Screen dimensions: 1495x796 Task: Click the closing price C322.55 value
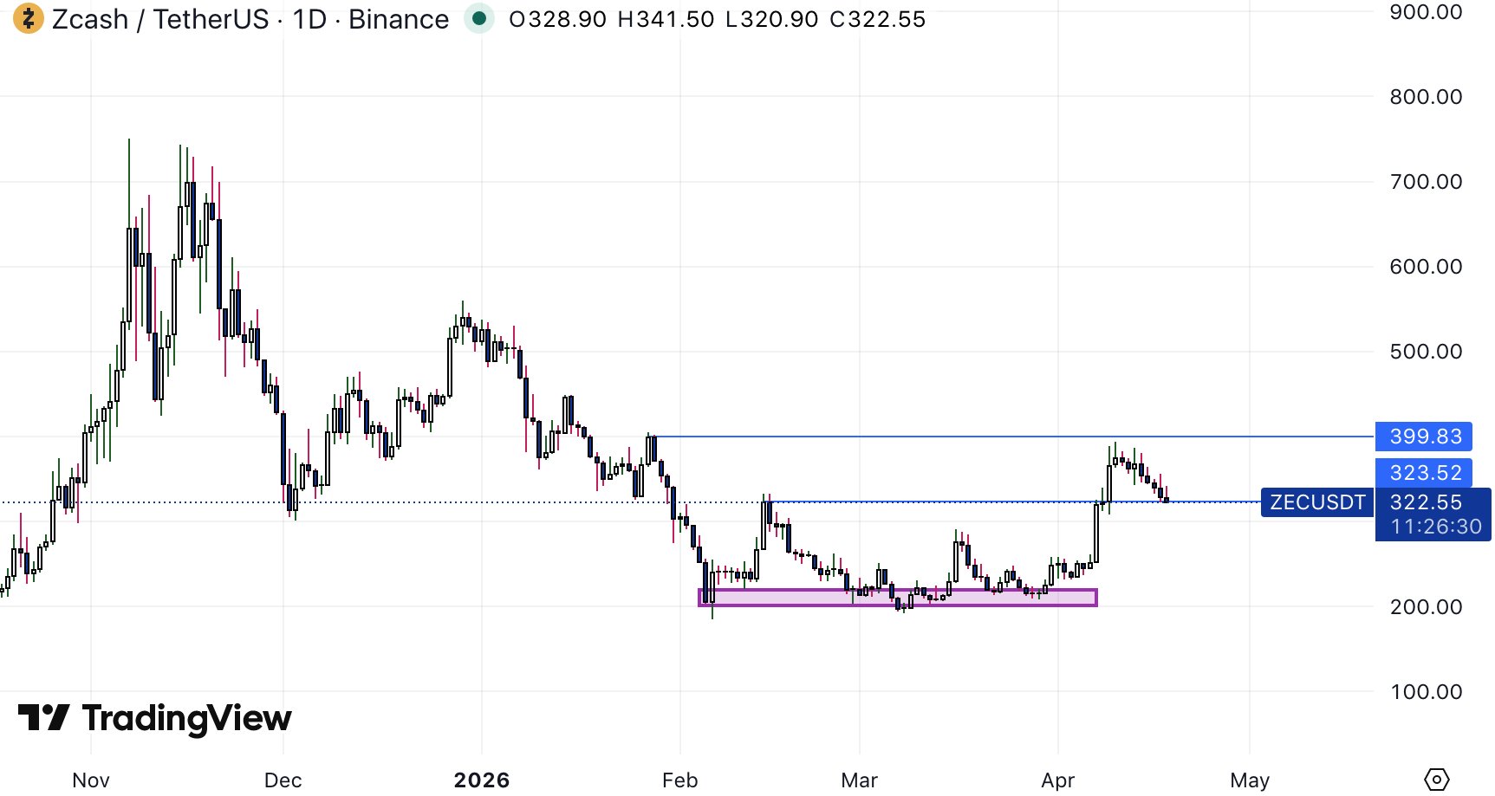877,19
